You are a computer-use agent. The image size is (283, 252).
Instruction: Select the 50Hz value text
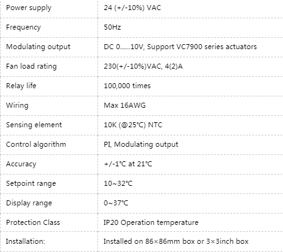(x=113, y=27)
